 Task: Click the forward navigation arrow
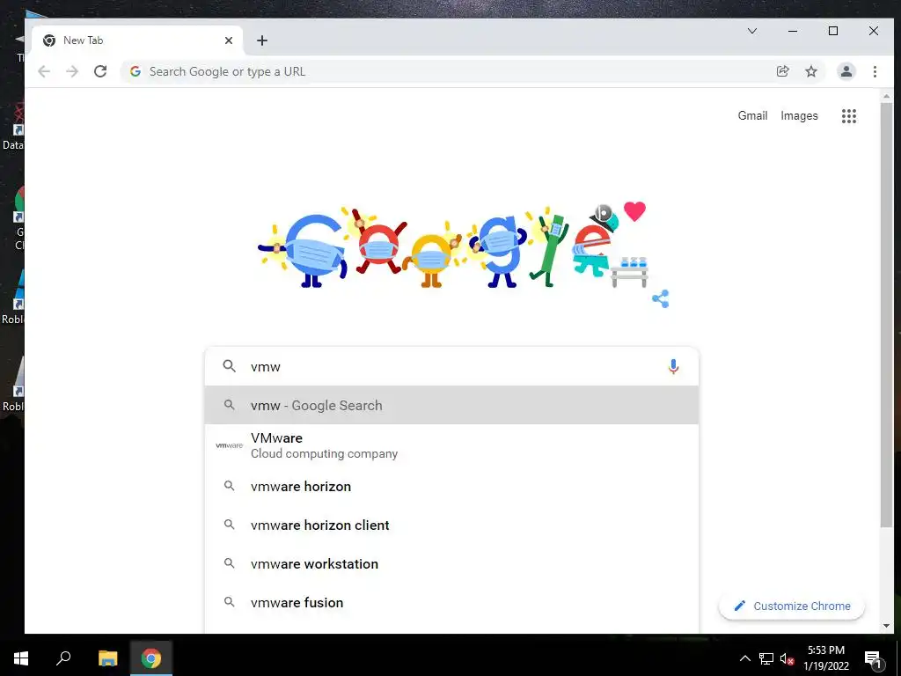(72, 71)
